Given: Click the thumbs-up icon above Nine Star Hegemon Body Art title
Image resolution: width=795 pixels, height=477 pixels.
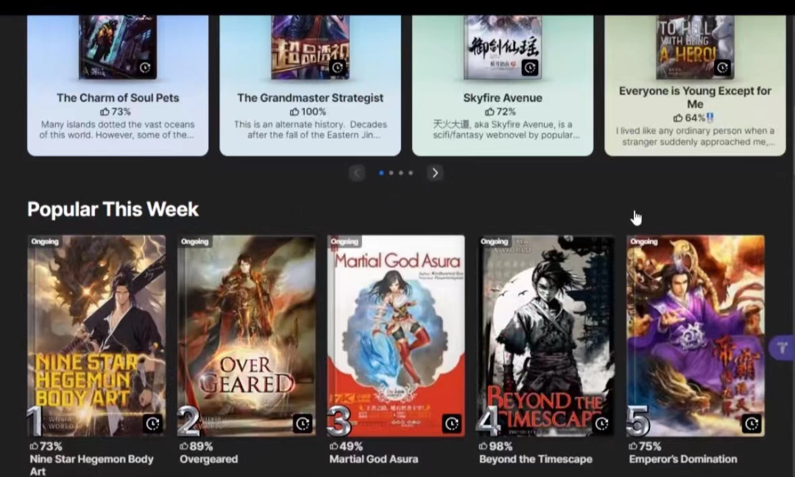Looking at the screenshot, I should [34, 446].
